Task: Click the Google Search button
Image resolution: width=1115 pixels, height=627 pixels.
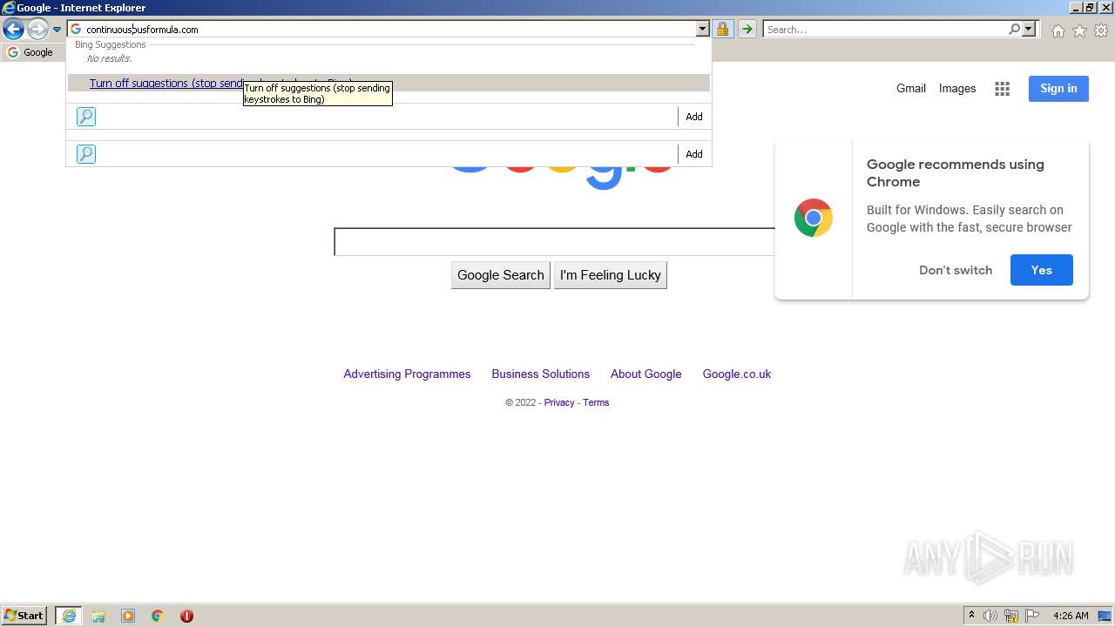Action: point(501,275)
